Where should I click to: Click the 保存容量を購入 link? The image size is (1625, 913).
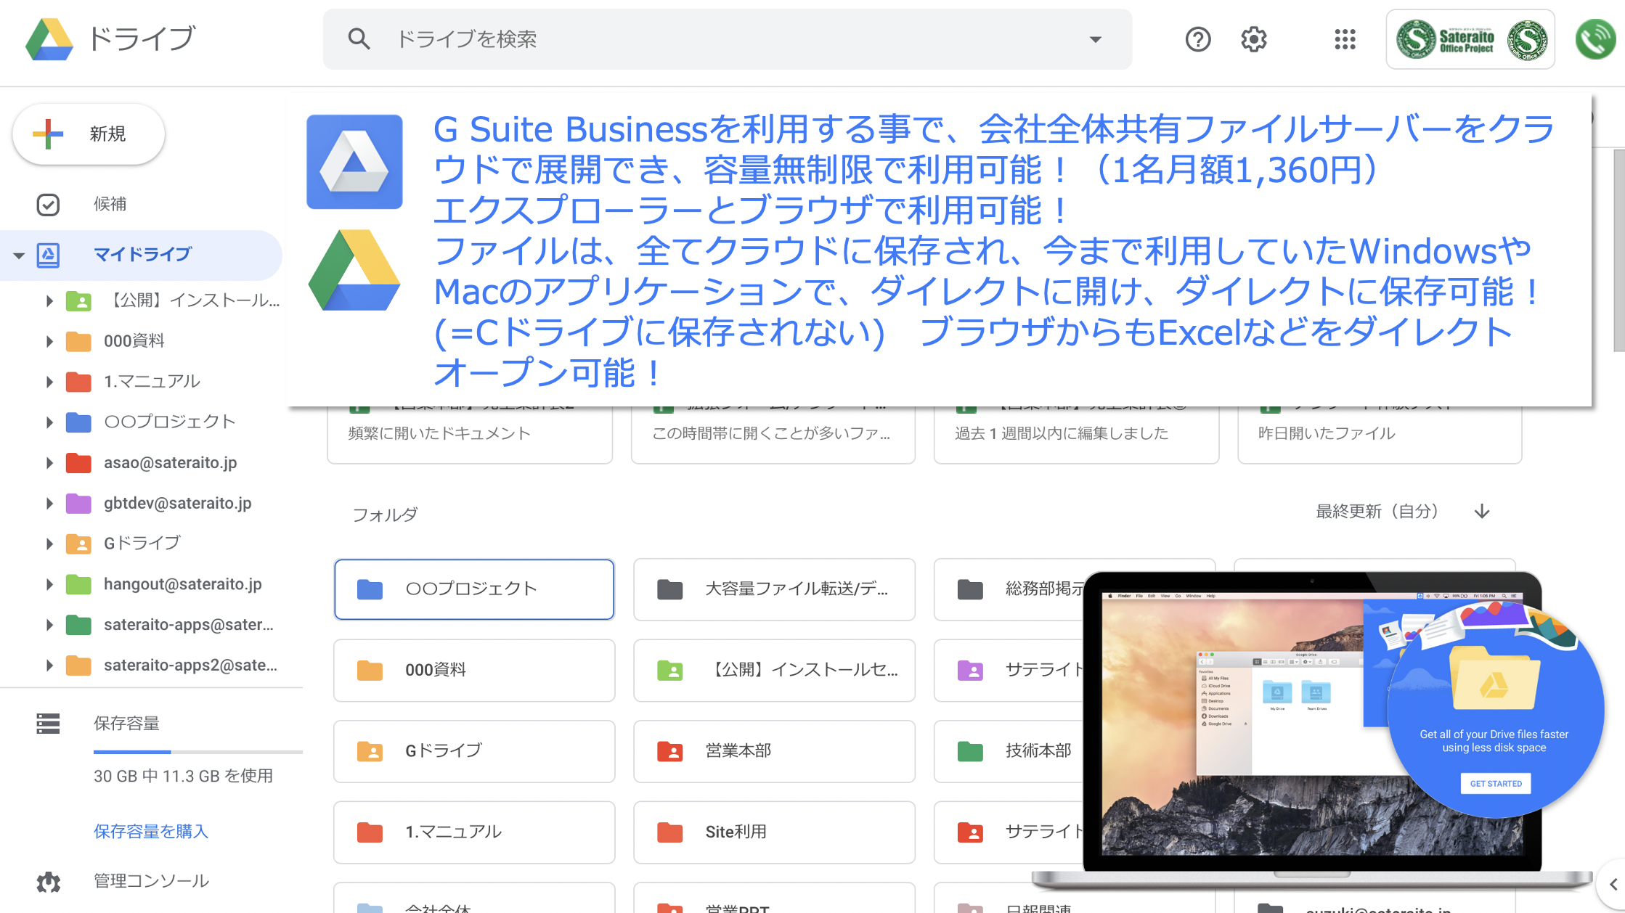pos(151,832)
